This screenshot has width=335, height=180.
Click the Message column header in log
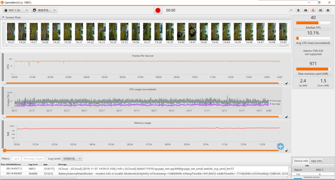point(62,164)
